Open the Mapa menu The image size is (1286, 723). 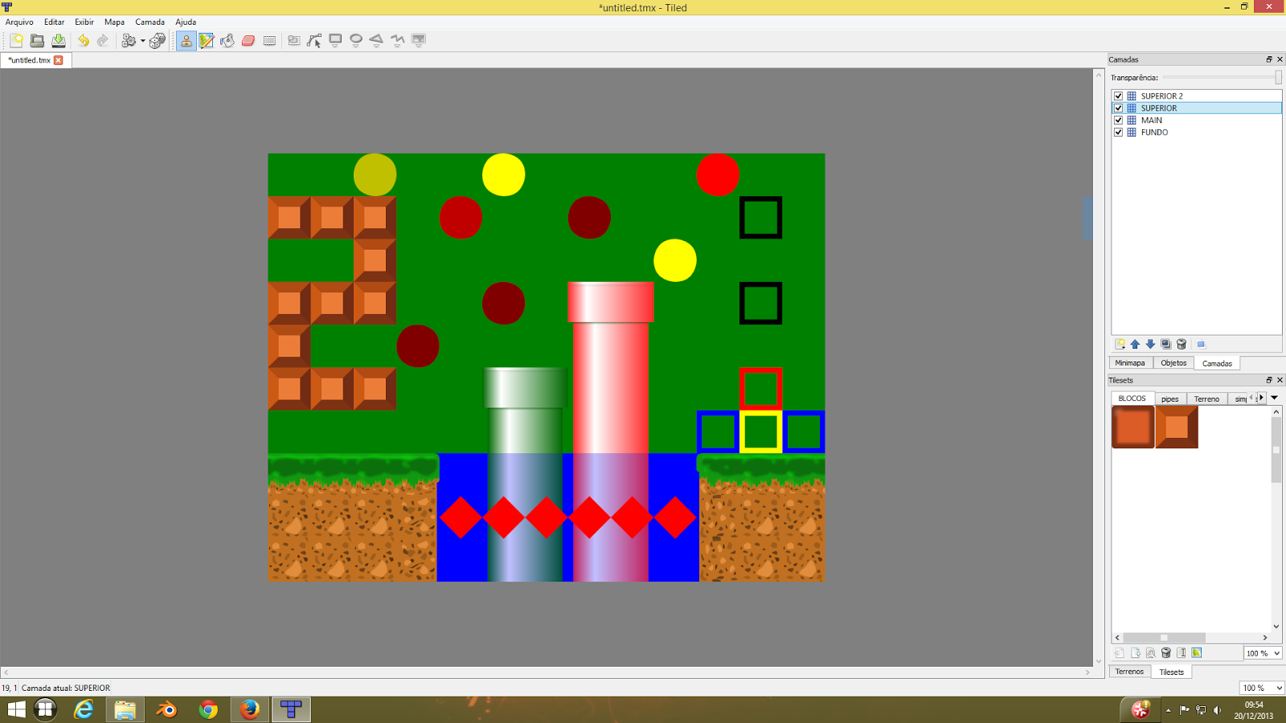coord(113,22)
